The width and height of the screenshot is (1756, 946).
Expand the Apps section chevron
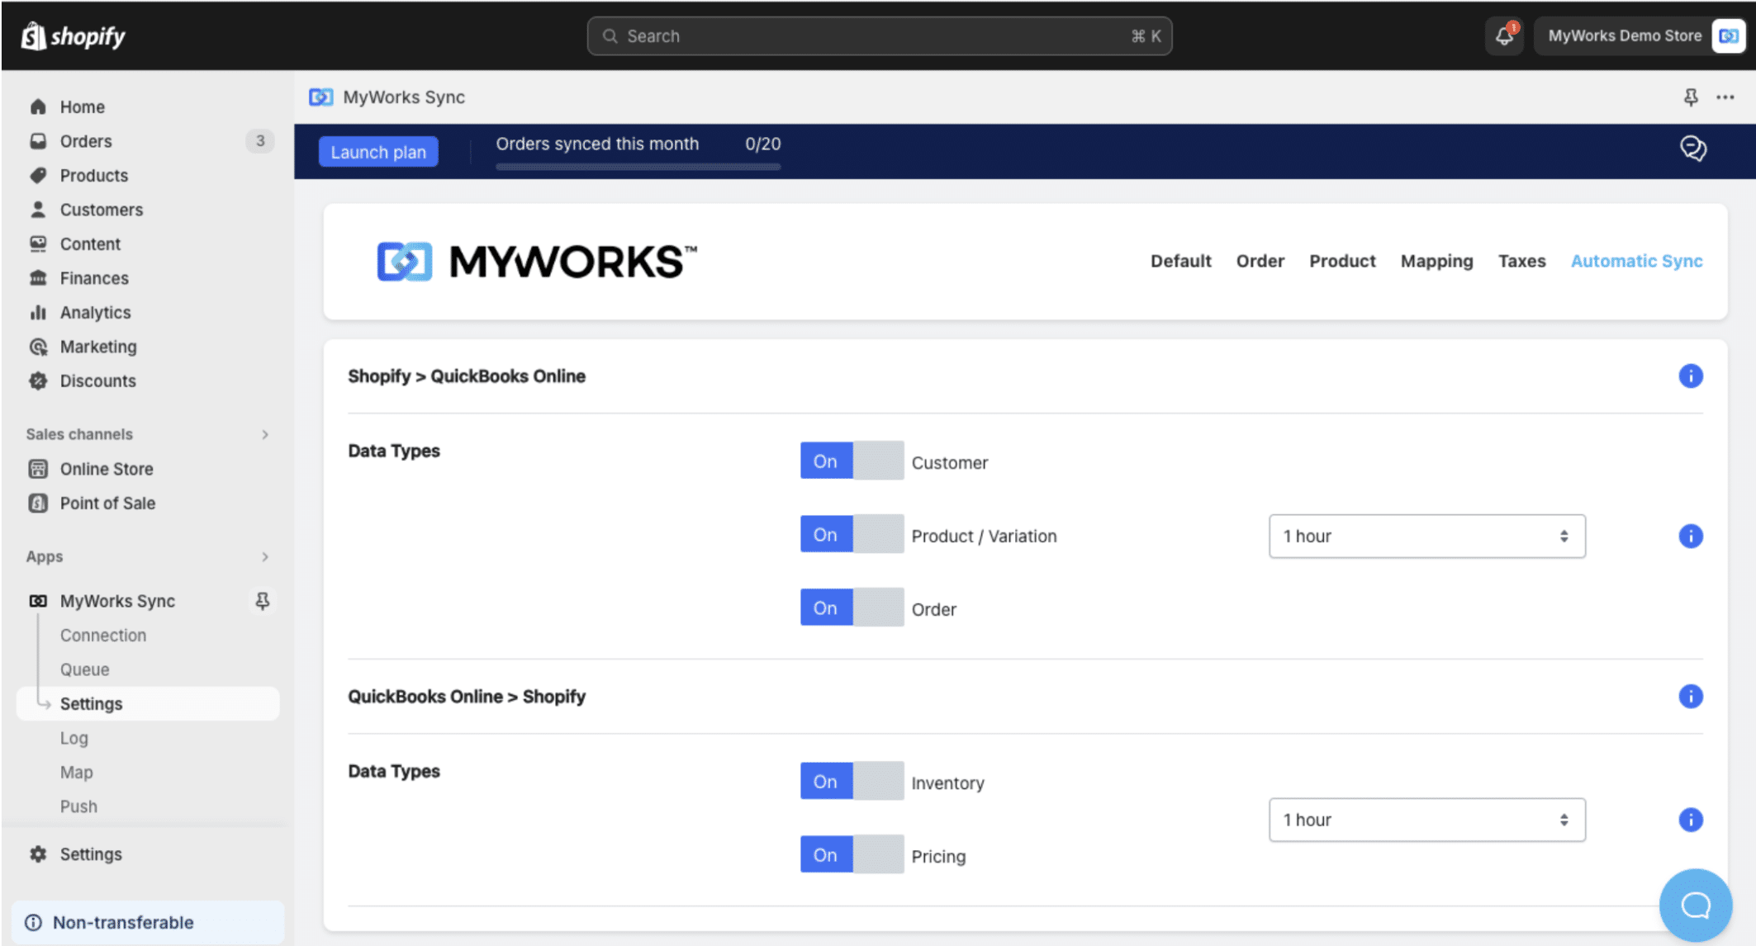[265, 556]
